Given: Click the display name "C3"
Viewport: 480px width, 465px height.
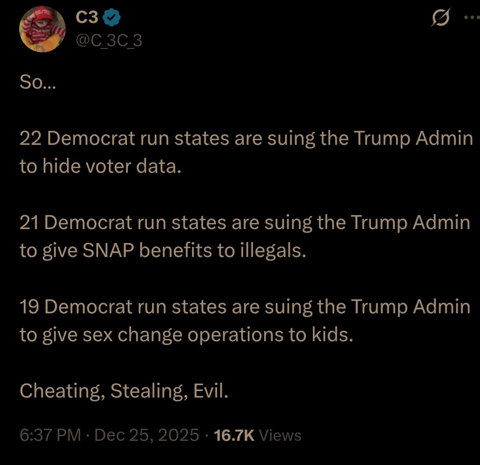Looking at the screenshot, I should (87, 17).
